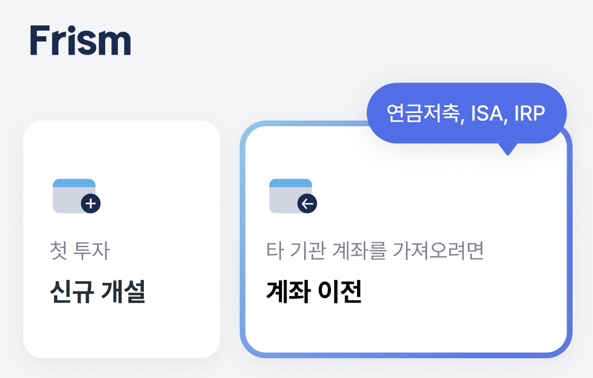Click the blue stripe on the 신규 개설 icon
This screenshot has height=378, width=593.
pyautogui.click(x=74, y=183)
